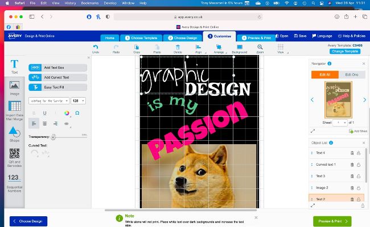Viewport: 370px width, 227px height.
Task: Open QR and Barcodes tool
Action: [x=14, y=156]
